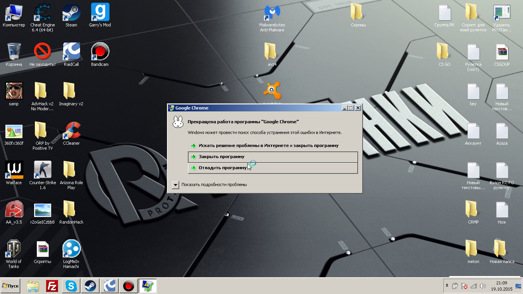This screenshot has width=523, height=294.
Task: Select the 'Скрипт для моей рулетки' folder
Action: tap(473, 18)
